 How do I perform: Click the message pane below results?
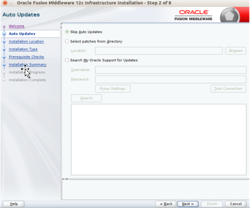tap(155, 190)
